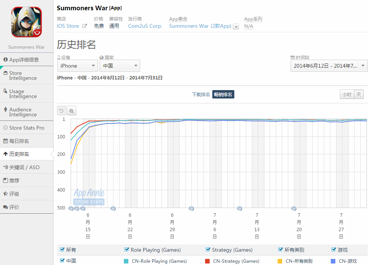
Task: Click the Store Intelligence briefcase icon
Action: [x=5, y=73]
